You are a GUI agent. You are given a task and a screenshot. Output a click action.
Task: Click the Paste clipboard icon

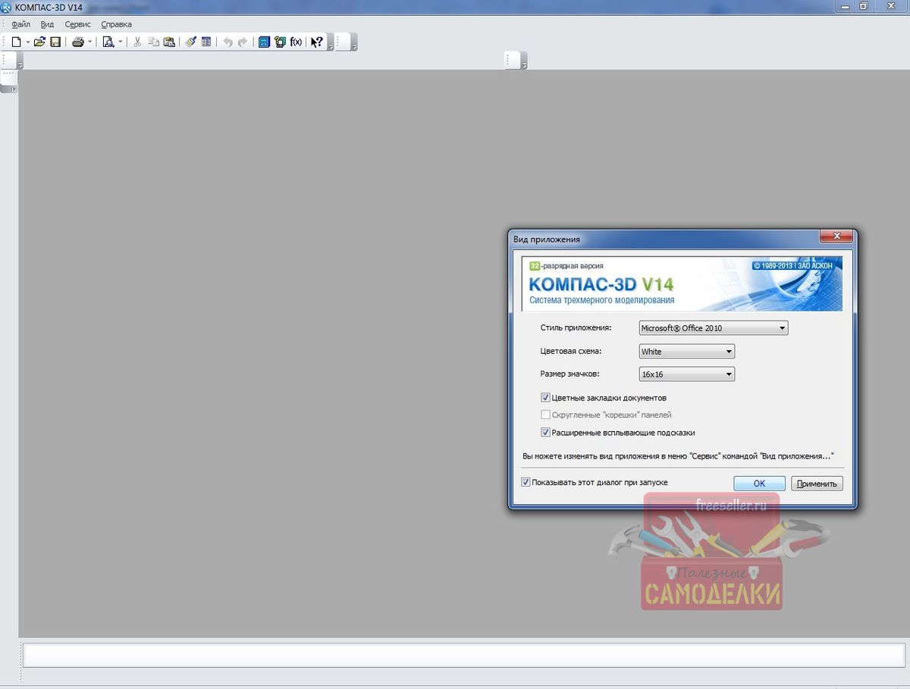pyautogui.click(x=169, y=42)
